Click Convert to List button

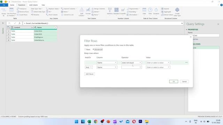click(67, 15)
